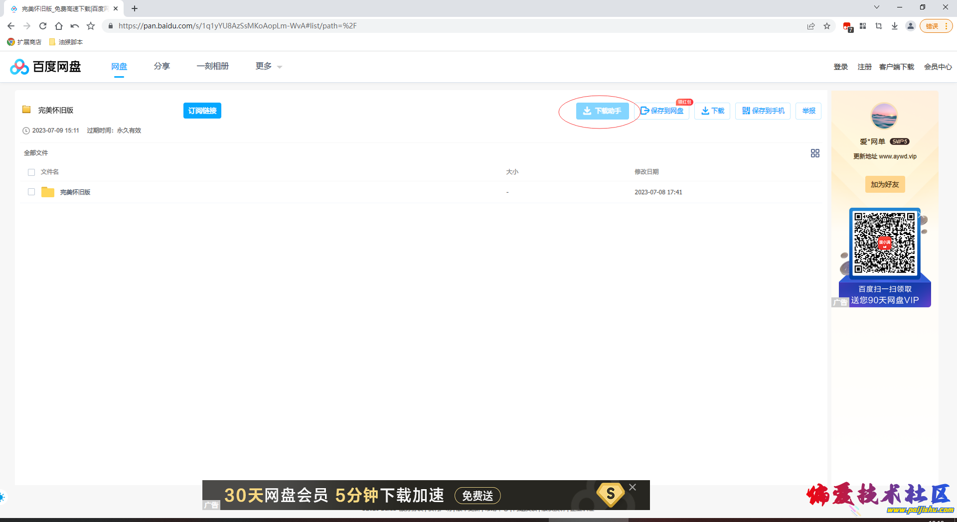Click the share icon in the address bar
The image size is (957, 522).
tap(811, 26)
